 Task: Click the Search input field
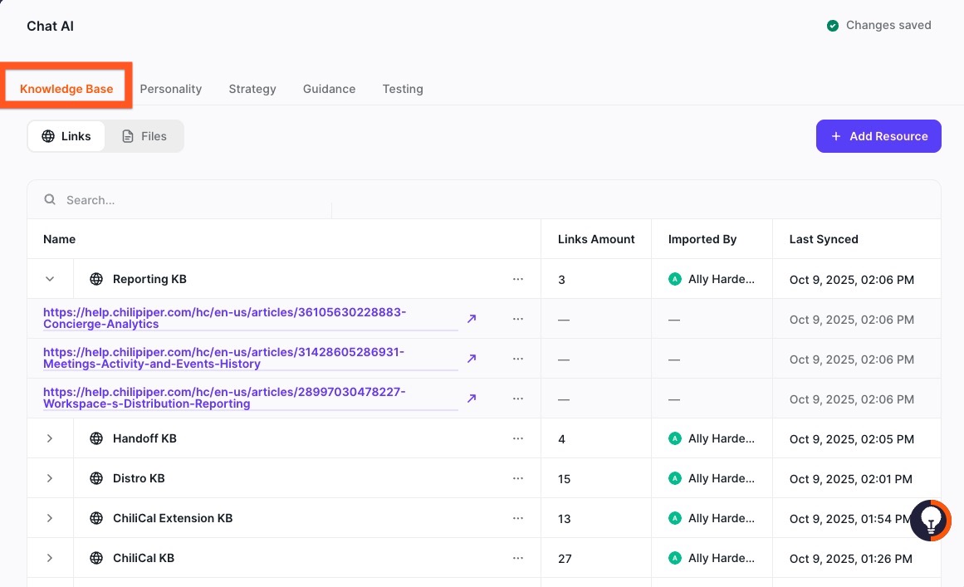click(191, 200)
